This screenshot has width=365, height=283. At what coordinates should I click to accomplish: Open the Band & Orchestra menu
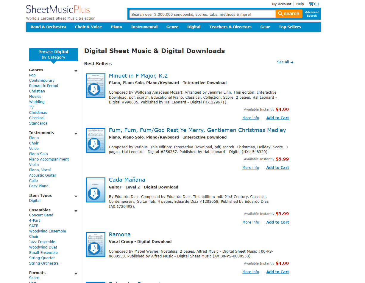[48, 27]
